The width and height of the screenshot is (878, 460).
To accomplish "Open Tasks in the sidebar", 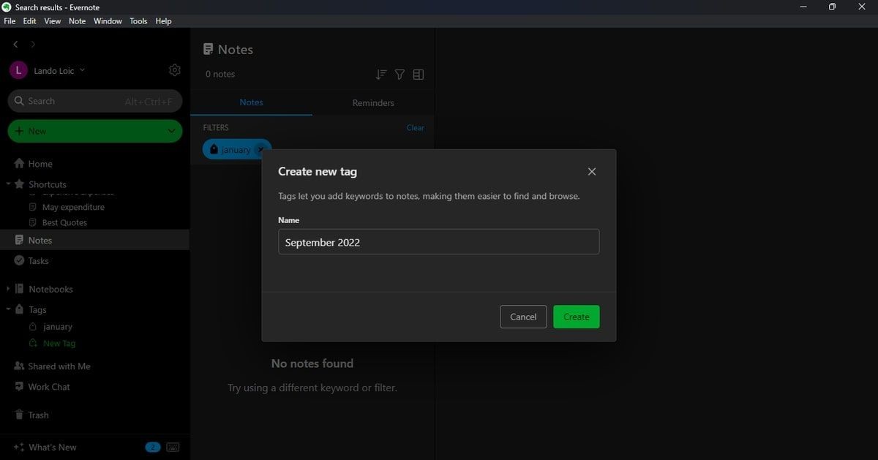I will point(38,260).
